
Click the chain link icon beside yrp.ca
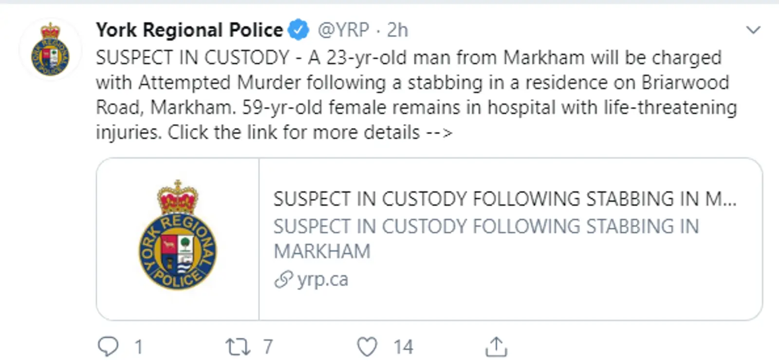(x=283, y=280)
